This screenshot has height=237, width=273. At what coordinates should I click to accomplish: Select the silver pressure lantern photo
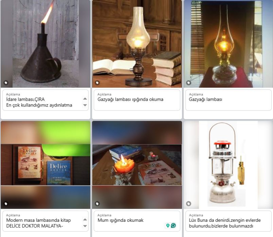tap(228, 165)
